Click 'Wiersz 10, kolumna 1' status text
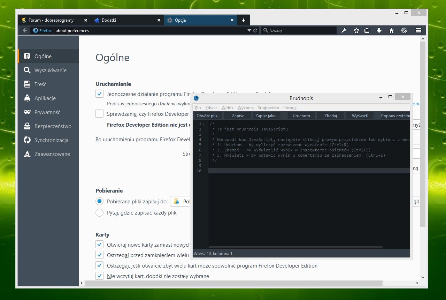 click(213, 254)
